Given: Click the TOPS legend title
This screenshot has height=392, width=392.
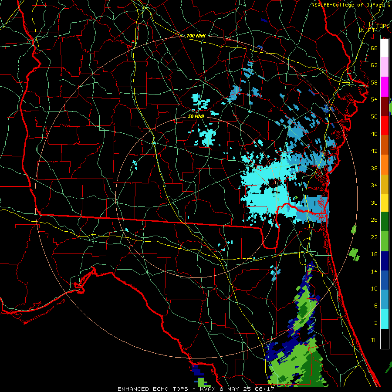Looking at the screenshot, I should [383, 26].
